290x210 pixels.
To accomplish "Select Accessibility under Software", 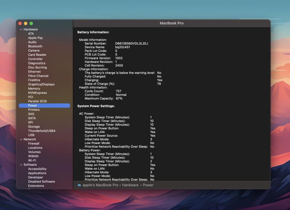I will point(37,169).
